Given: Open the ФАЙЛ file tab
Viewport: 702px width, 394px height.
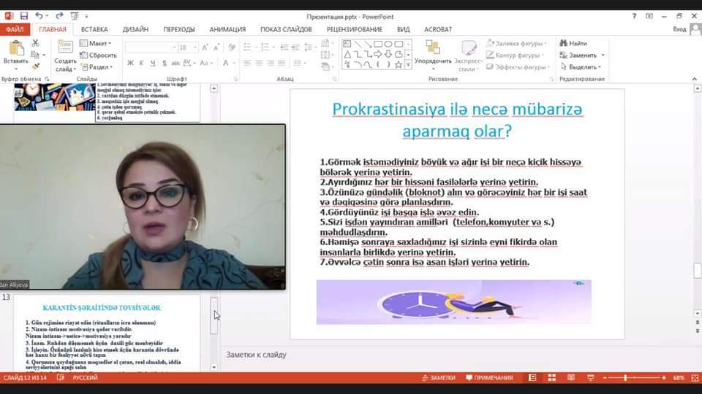Looking at the screenshot, I should [15, 29].
